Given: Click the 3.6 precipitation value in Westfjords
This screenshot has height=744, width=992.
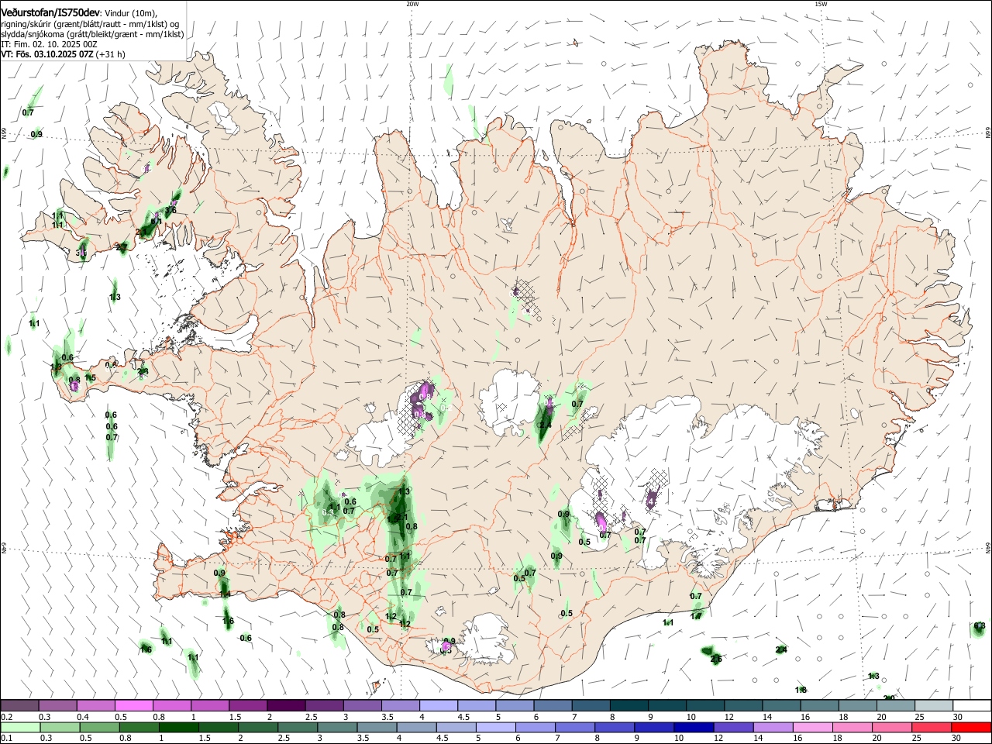Looking at the screenshot, I should point(170,210).
